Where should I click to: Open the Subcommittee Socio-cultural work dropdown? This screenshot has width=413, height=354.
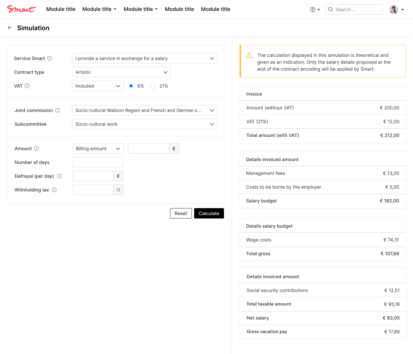click(145, 124)
